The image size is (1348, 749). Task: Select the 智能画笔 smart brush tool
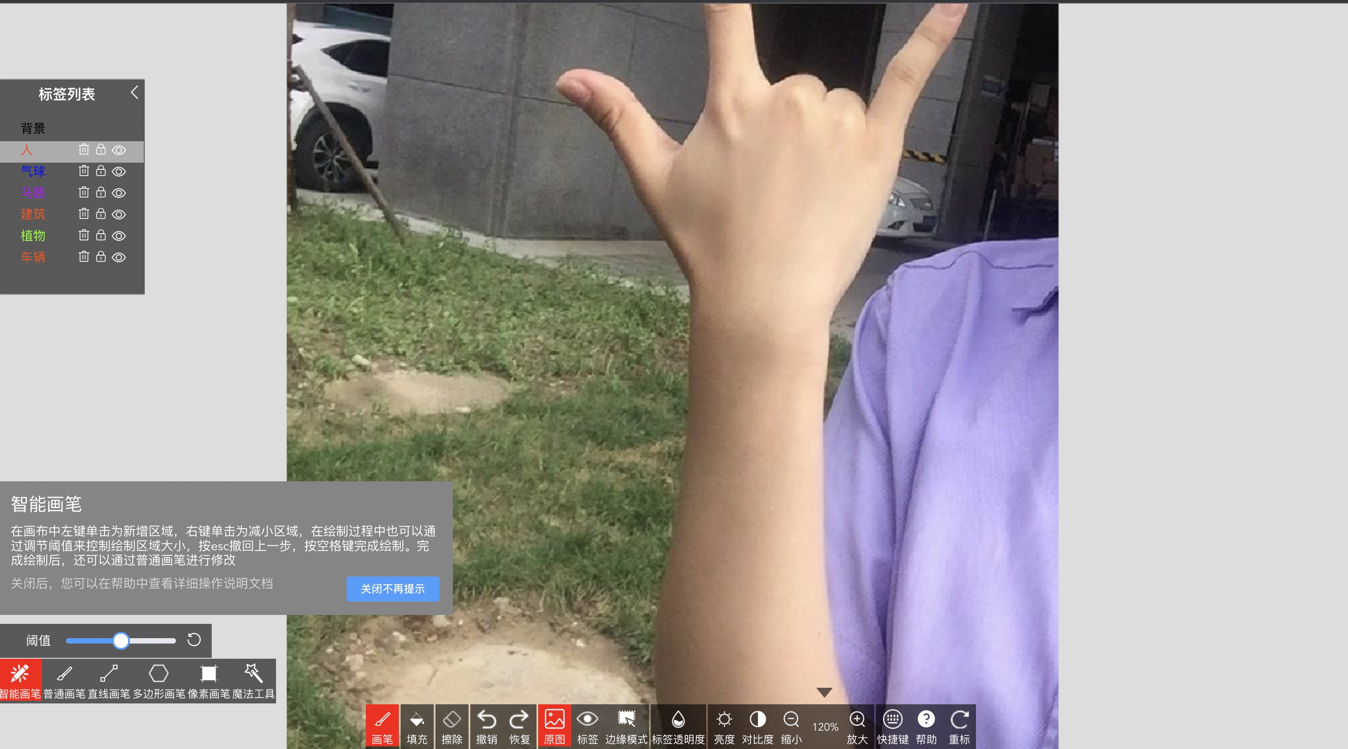(21, 681)
